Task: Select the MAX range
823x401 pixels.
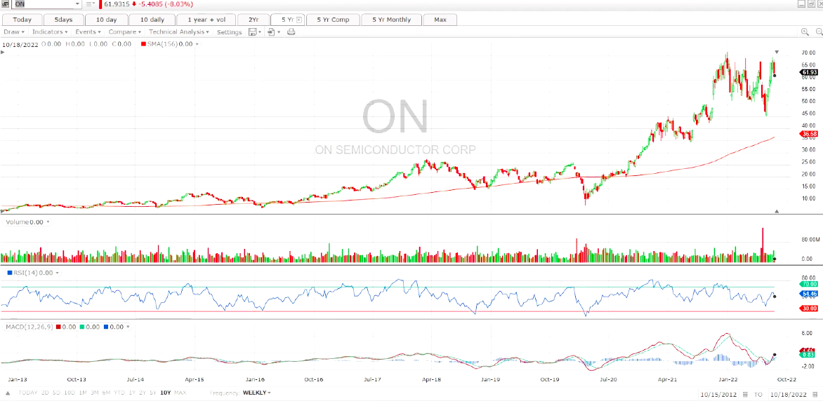Action: pos(180,393)
